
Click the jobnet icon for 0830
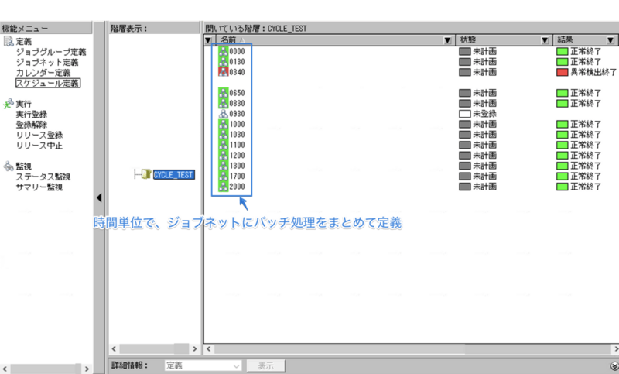(x=224, y=103)
